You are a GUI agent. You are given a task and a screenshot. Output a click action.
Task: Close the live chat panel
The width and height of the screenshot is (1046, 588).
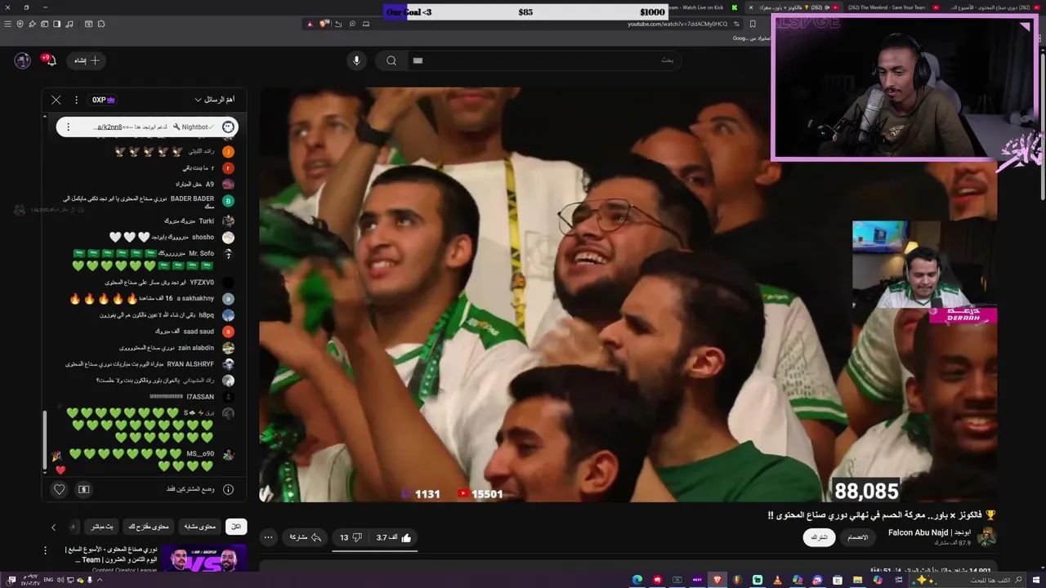tap(56, 100)
